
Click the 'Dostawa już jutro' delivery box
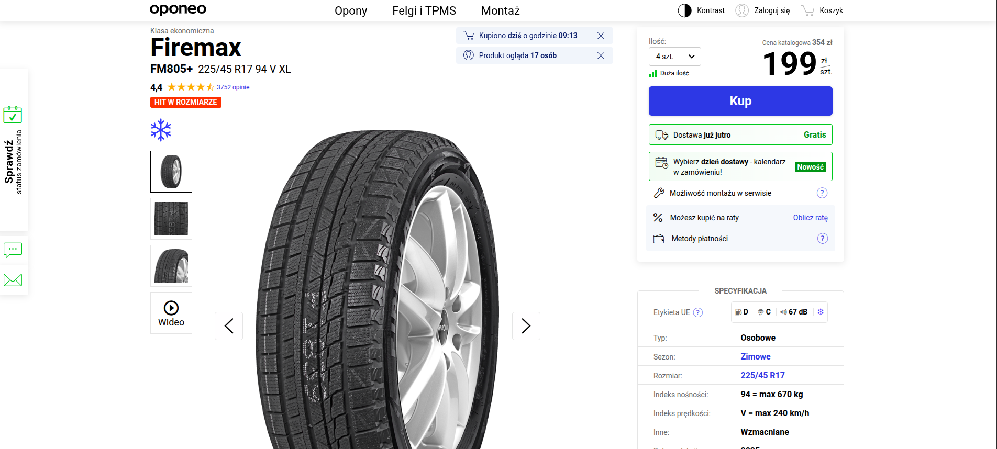point(740,134)
